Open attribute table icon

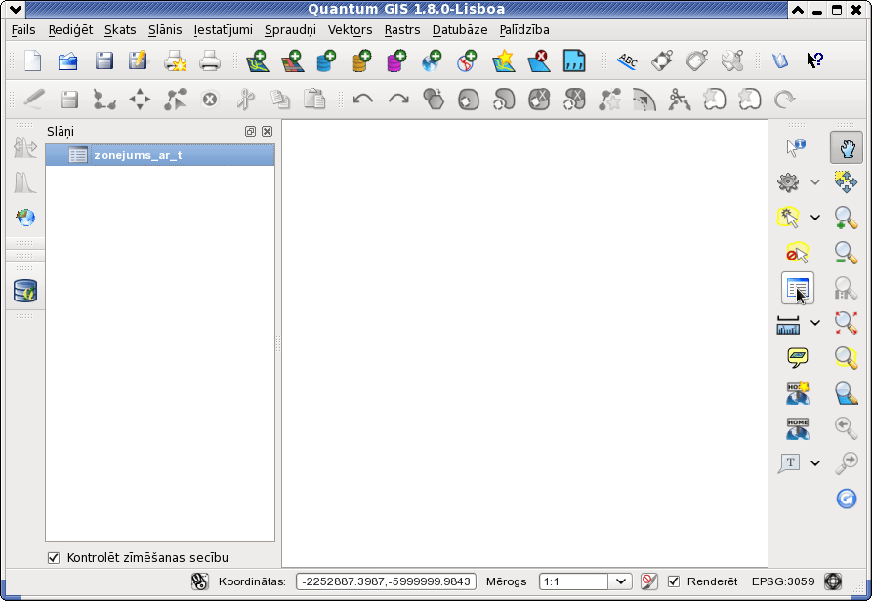(x=798, y=288)
